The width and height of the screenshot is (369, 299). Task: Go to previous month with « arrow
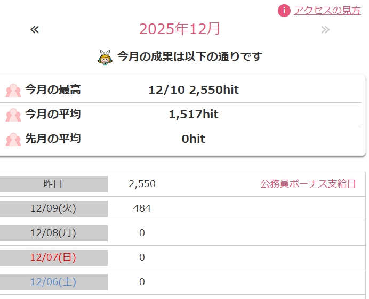pyautogui.click(x=35, y=29)
